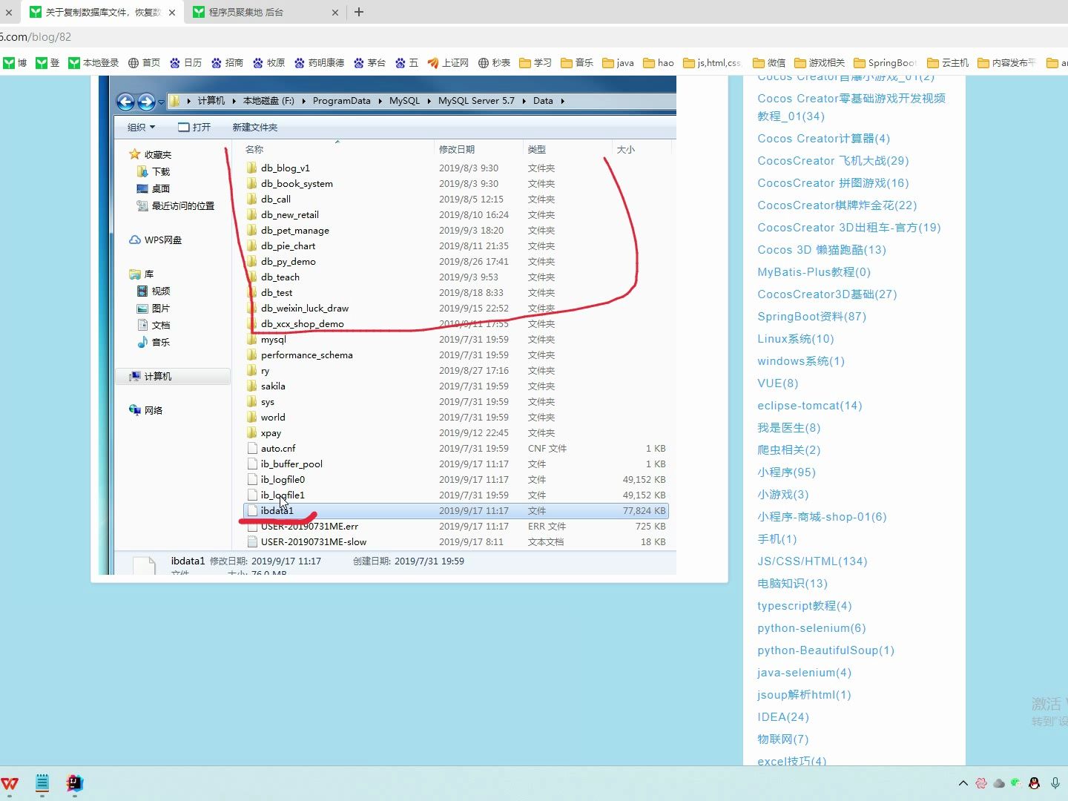Open the 我是医生(8) category
This screenshot has height=801, width=1068.
click(x=789, y=428)
